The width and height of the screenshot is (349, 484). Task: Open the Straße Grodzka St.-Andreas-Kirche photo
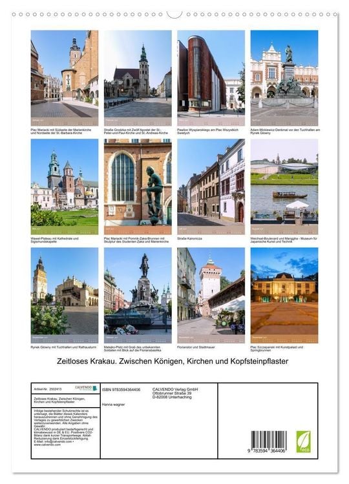tap(138, 78)
